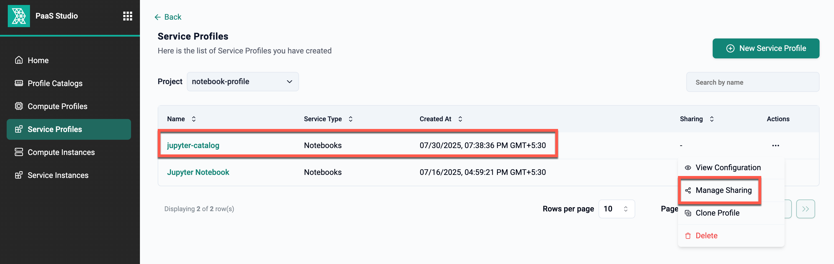Viewport: 834px width, 264px height.
Task: Click the trash icon beside Delete
Action: pos(688,236)
